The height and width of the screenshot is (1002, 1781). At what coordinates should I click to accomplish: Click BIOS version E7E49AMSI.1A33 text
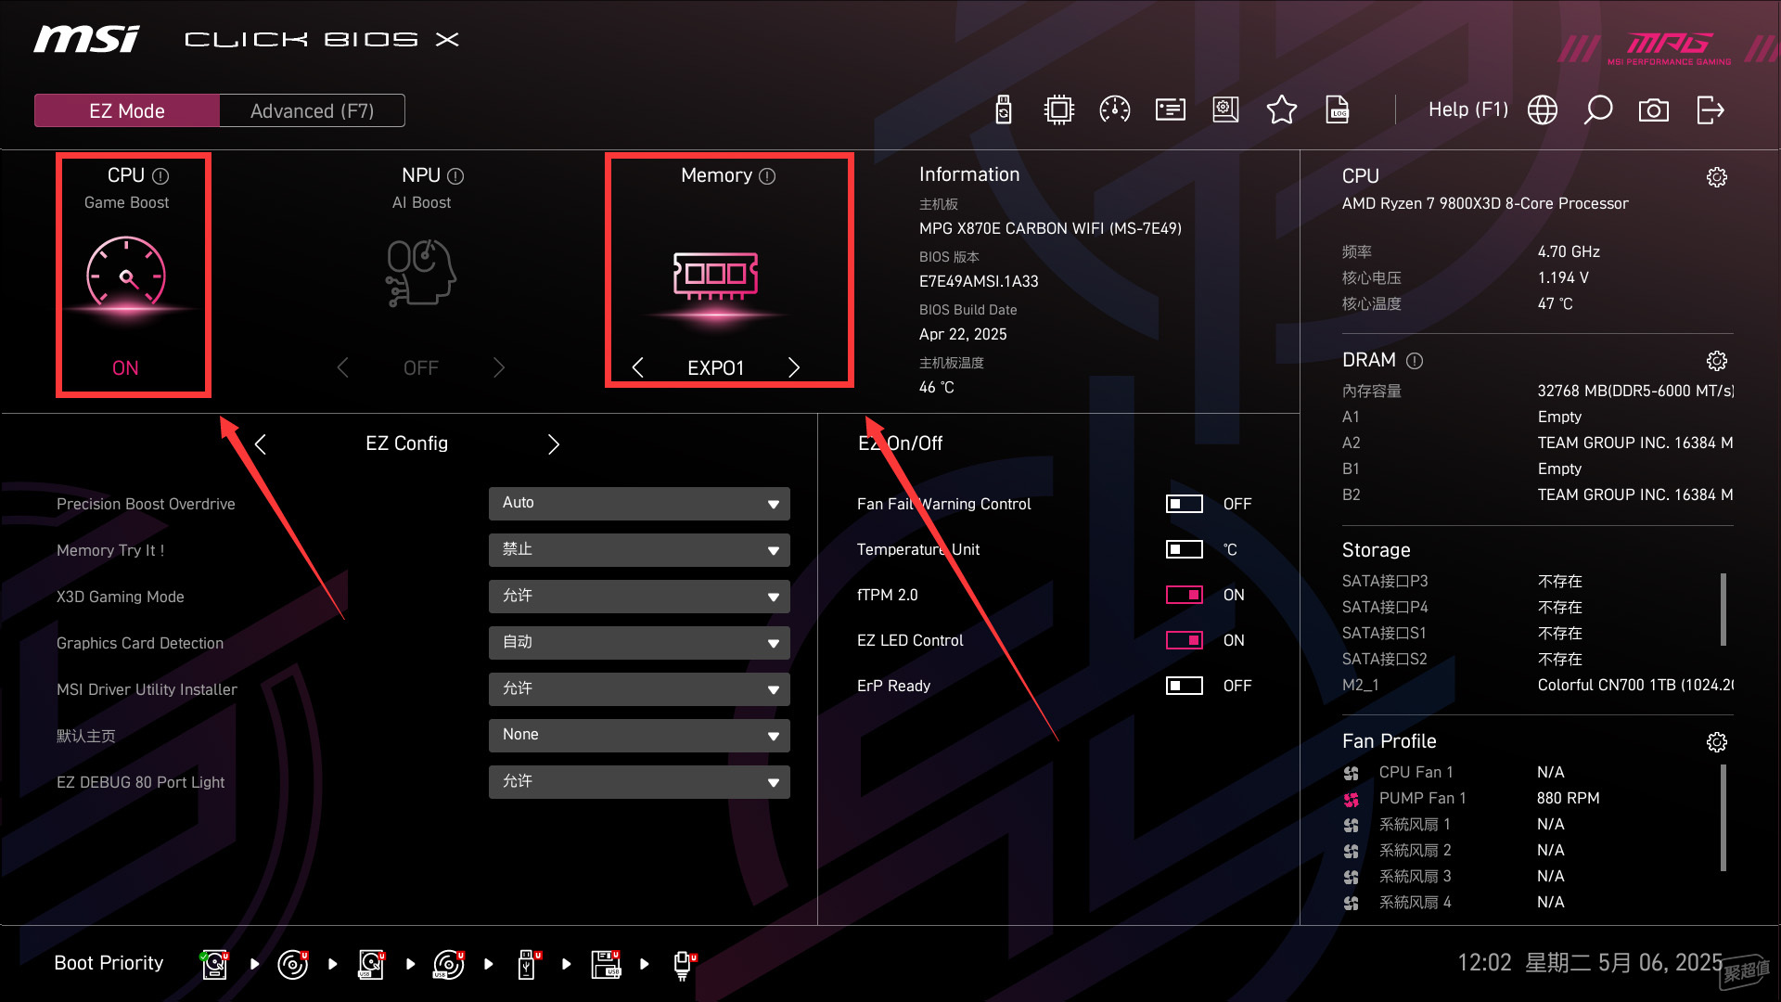pyautogui.click(x=979, y=281)
